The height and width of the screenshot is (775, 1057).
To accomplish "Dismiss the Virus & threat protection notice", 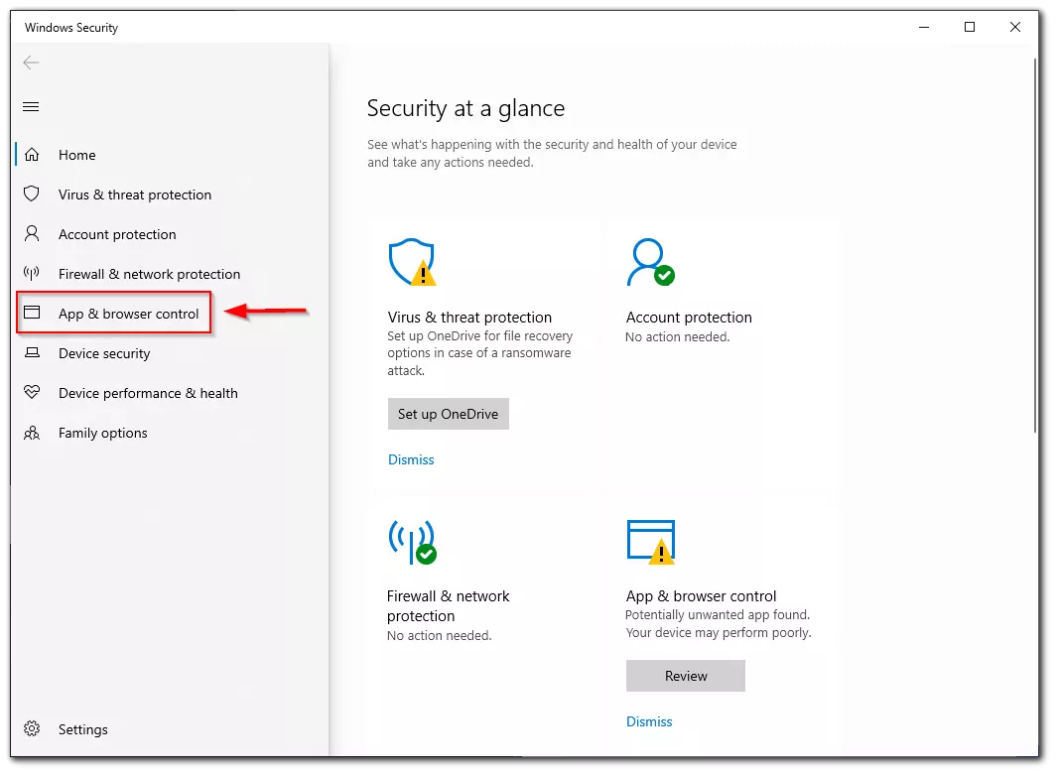I will tap(411, 459).
